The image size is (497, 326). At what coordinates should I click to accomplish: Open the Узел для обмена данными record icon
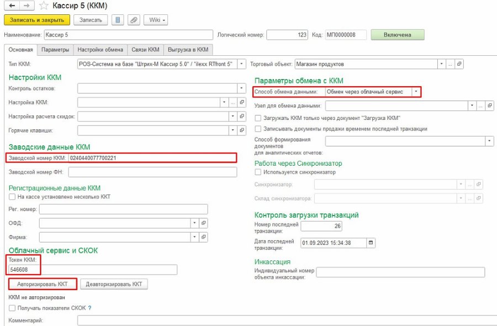pyautogui.click(x=490, y=106)
